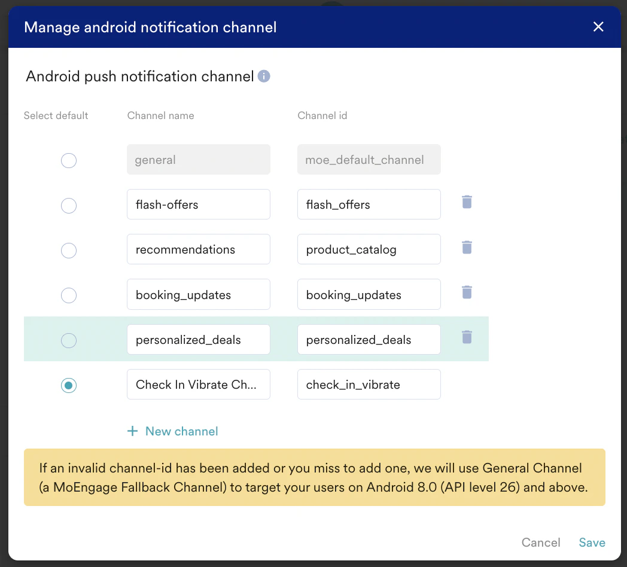Open the info tooltip beside channel heading

pyautogui.click(x=263, y=76)
